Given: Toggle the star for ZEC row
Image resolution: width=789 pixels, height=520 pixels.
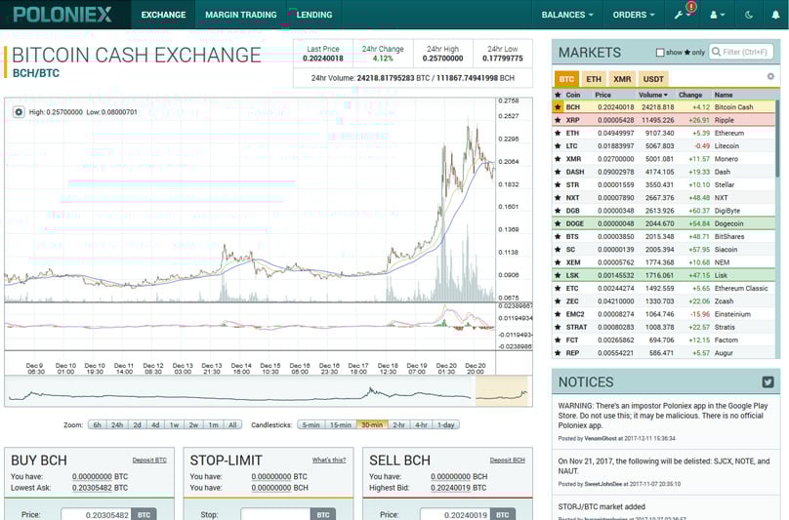Looking at the screenshot, I should coord(558,301).
